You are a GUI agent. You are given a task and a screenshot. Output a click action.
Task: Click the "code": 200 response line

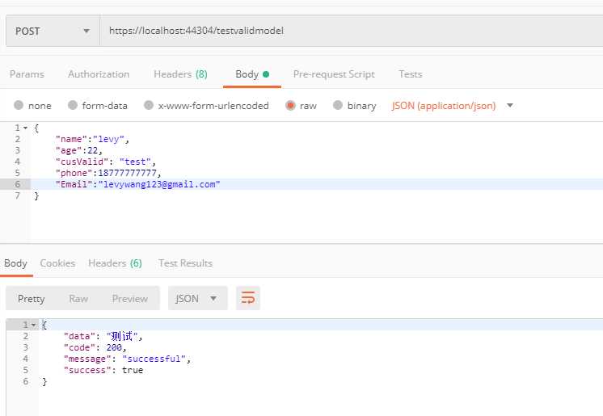point(95,347)
